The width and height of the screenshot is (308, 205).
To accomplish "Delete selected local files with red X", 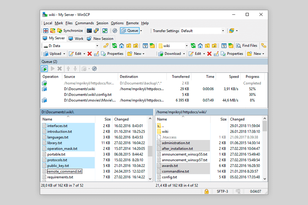I will click(x=90, y=54).
